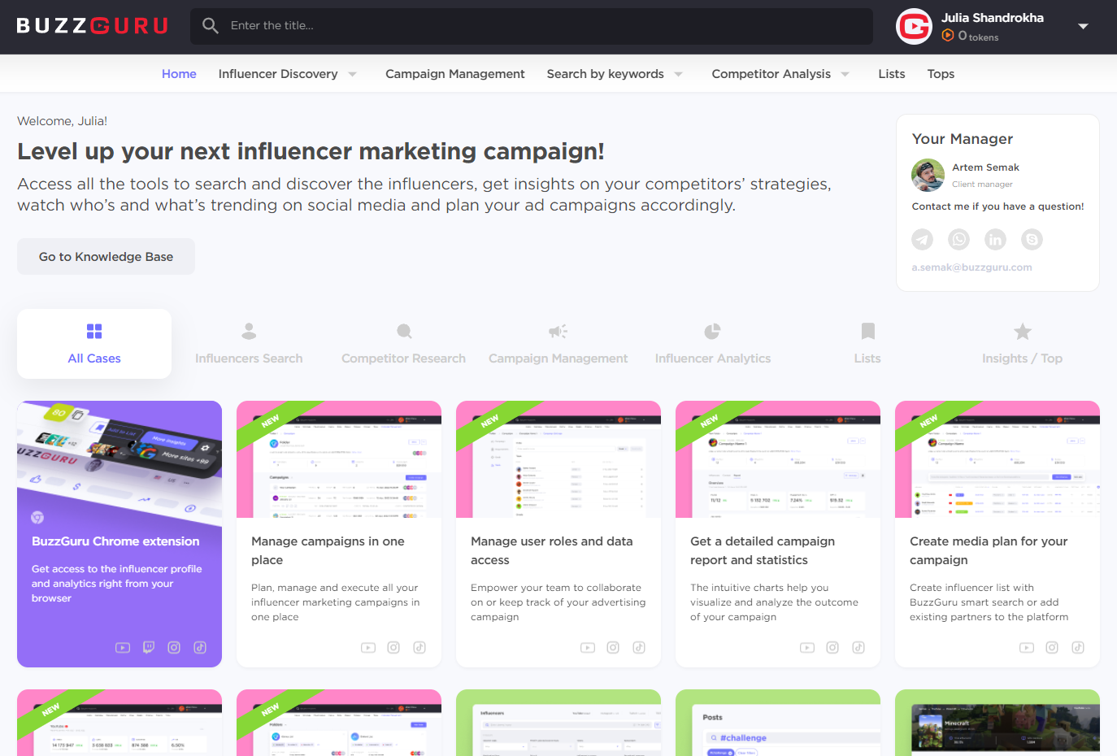Expand the Influencer Discovery dropdown arrow
The height and width of the screenshot is (756, 1117).
(x=353, y=74)
